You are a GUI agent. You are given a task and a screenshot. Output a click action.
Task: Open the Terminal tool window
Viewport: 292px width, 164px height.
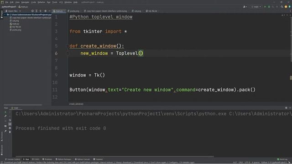(x=98, y=159)
